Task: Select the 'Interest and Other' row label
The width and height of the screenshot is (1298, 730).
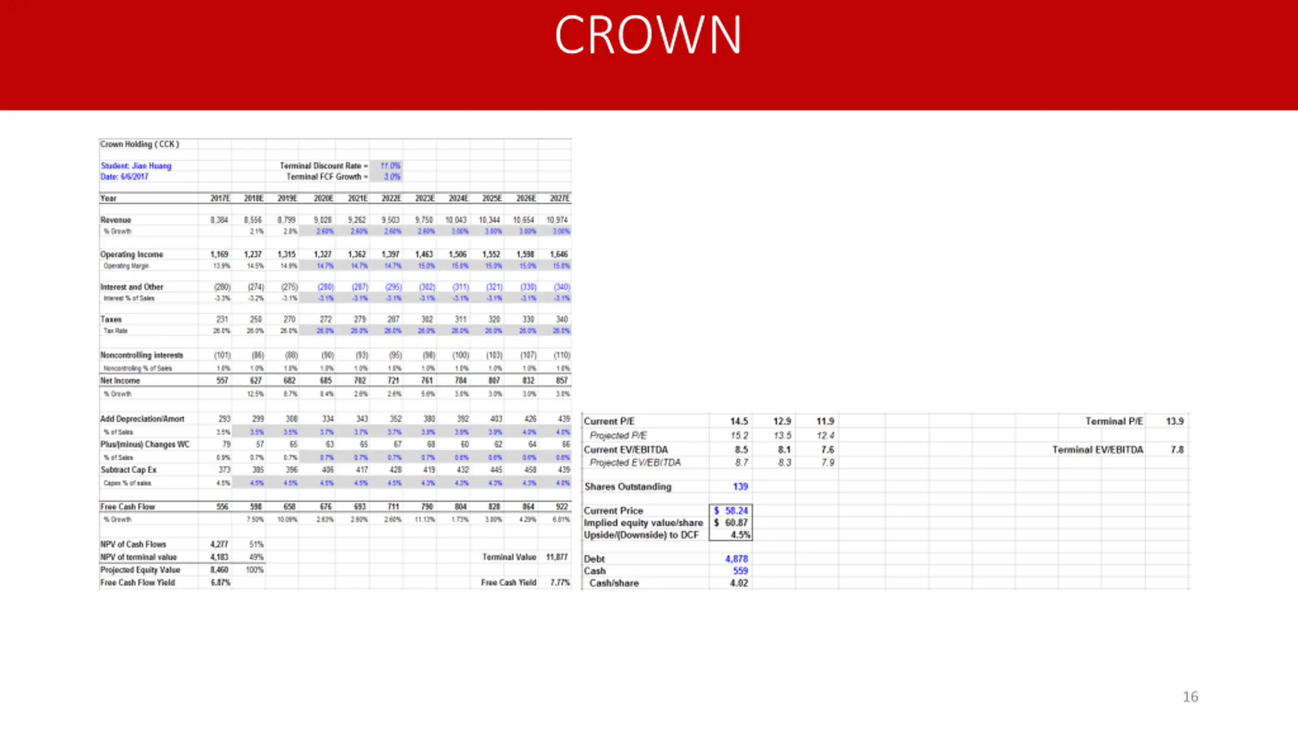Action: pyautogui.click(x=132, y=287)
